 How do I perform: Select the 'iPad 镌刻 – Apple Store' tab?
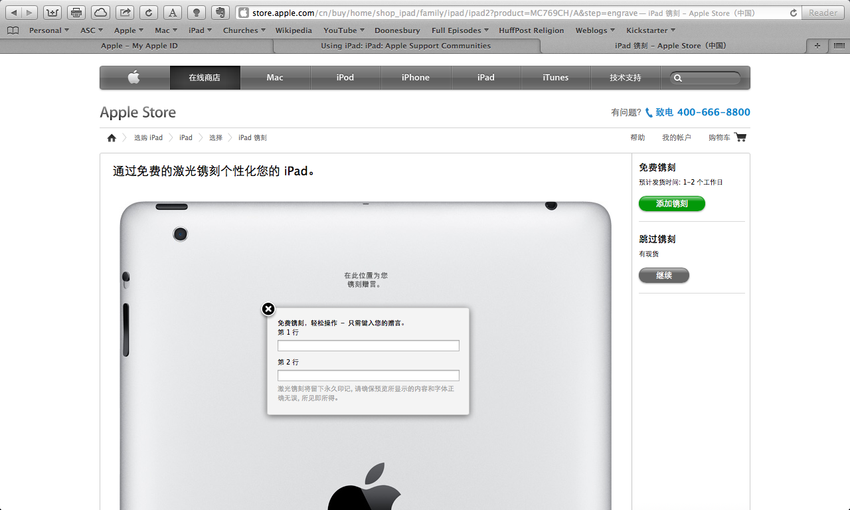(671, 46)
